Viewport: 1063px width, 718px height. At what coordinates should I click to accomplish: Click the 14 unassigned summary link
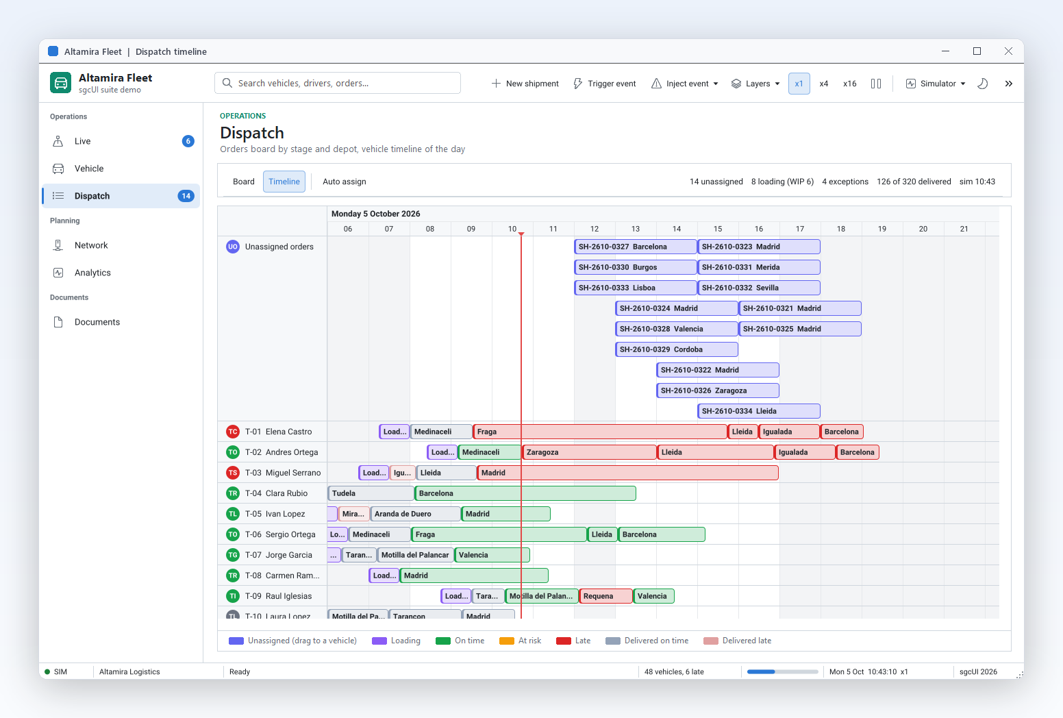tap(716, 182)
